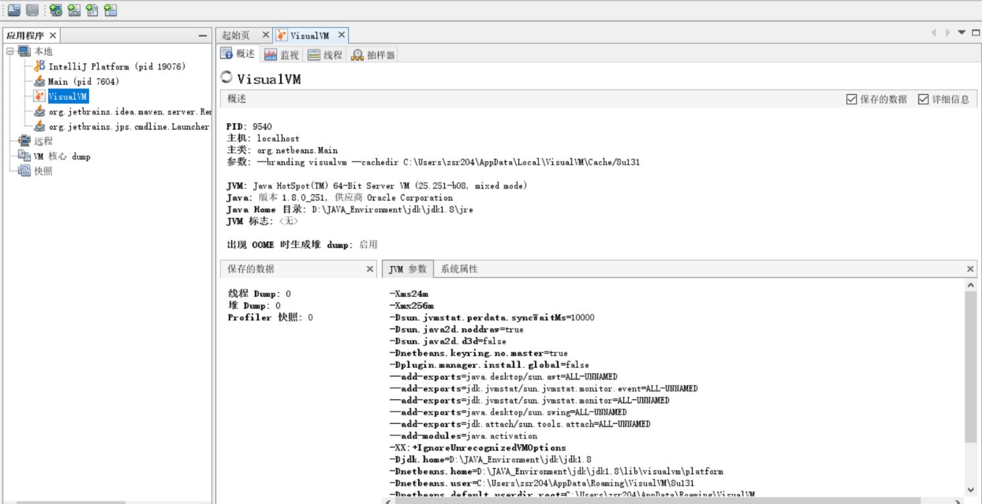Click the Profiler 快照: 0 text
The image size is (982, 504).
[270, 317]
